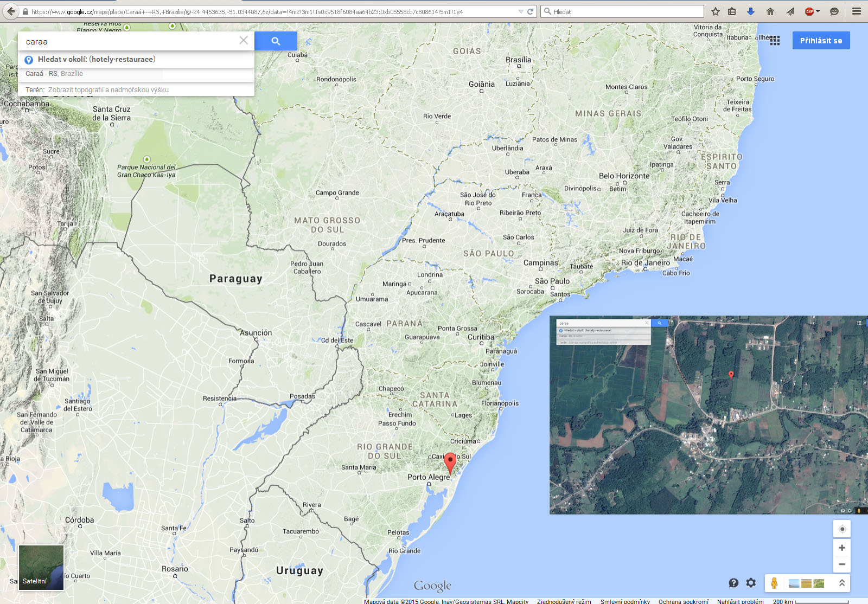Click the Hledat browser search field
Viewport: 868px width, 604px height.
coord(622,11)
